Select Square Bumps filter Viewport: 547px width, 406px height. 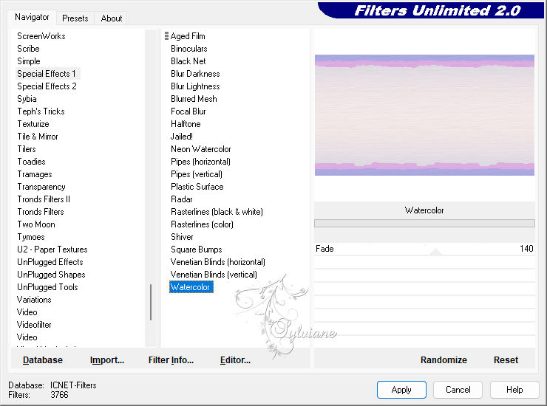197,250
